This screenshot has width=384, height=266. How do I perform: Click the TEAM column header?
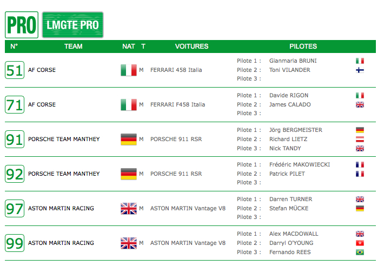tap(73, 46)
